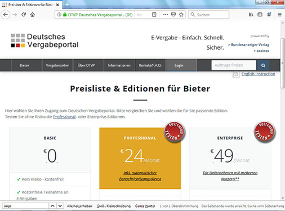Image resolution: width=285 pixels, height=211 pixels.
Task: Click Kostenfrei Testen badge on Enterprise
Action: coord(265,131)
